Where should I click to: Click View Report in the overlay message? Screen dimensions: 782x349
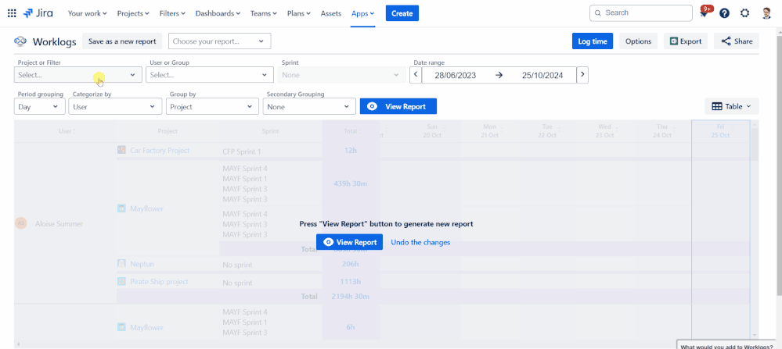click(350, 242)
